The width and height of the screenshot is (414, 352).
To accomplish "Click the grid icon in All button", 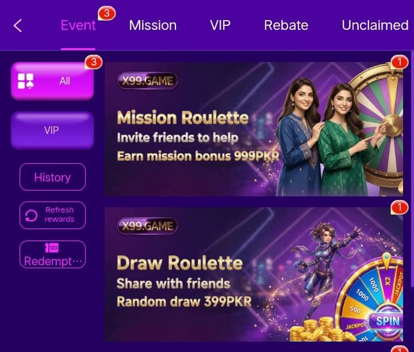I will [x=26, y=81].
